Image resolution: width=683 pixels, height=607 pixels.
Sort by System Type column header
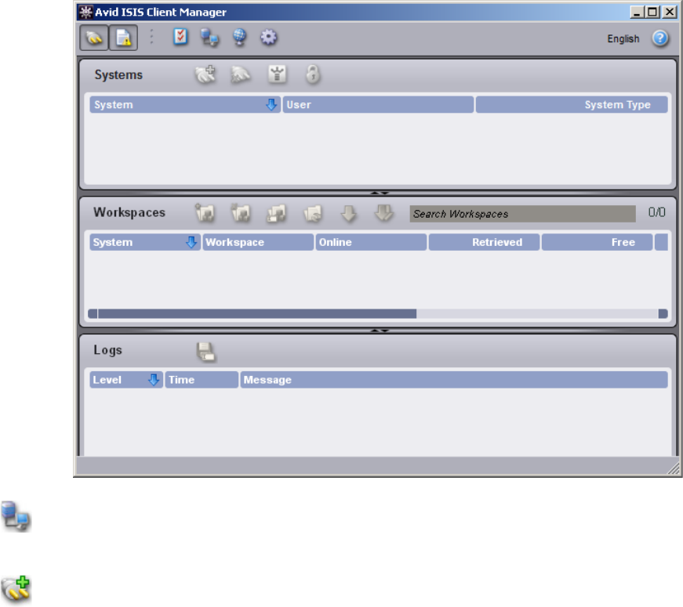click(572, 104)
